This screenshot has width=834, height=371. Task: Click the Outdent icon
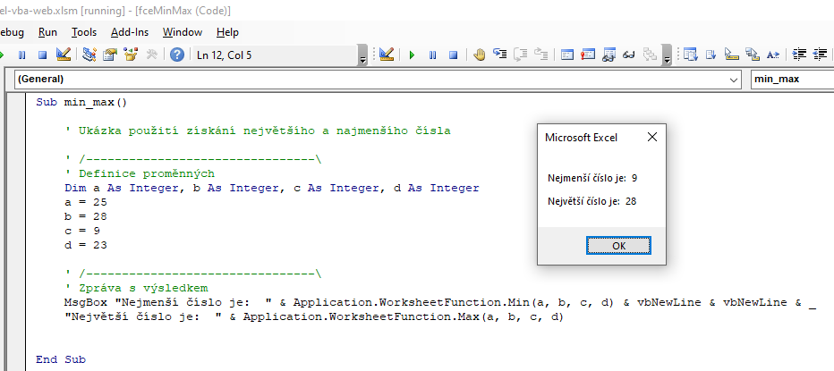click(x=820, y=55)
